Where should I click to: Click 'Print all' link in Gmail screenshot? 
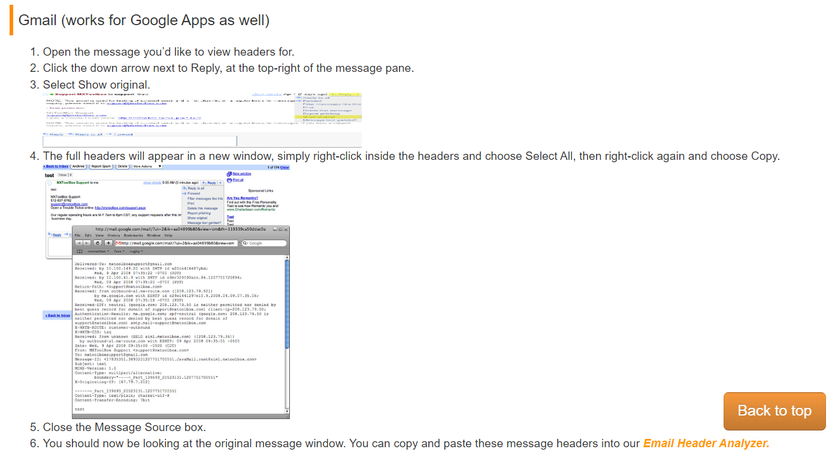[238, 180]
